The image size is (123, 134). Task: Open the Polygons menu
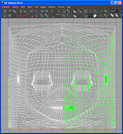pyautogui.click(x=6, y=7)
